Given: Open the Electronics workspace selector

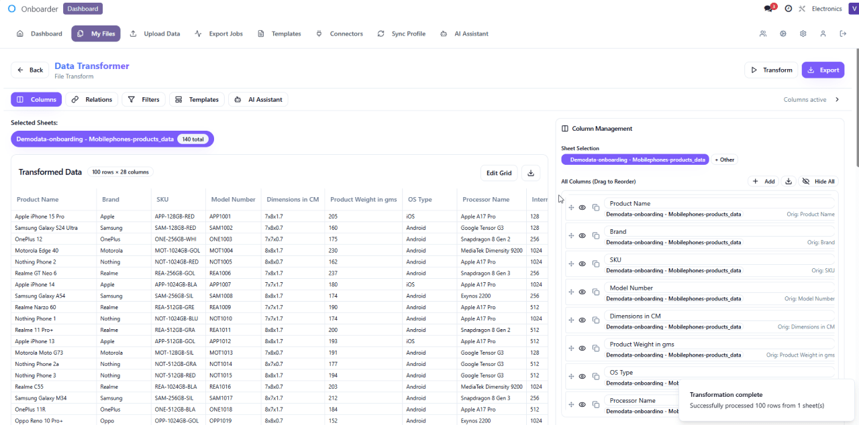Looking at the screenshot, I should (827, 9).
